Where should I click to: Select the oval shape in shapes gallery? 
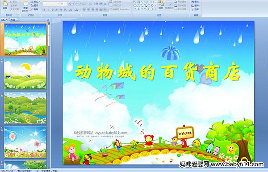coord(152,2)
